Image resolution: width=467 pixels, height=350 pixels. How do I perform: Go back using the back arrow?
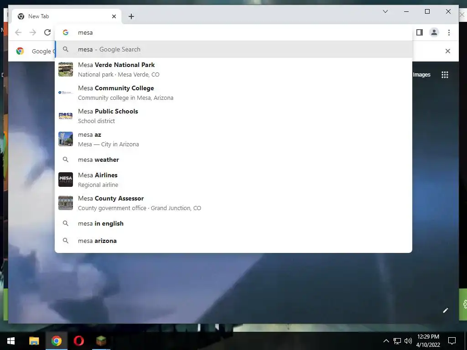coord(18,32)
